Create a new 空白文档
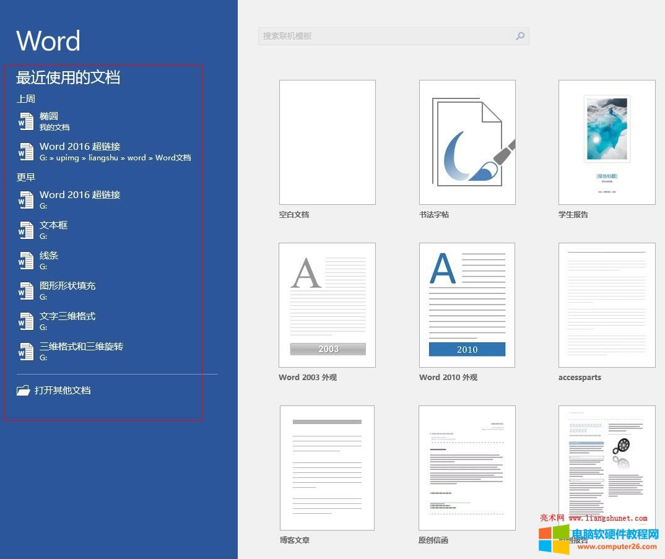 [x=327, y=142]
